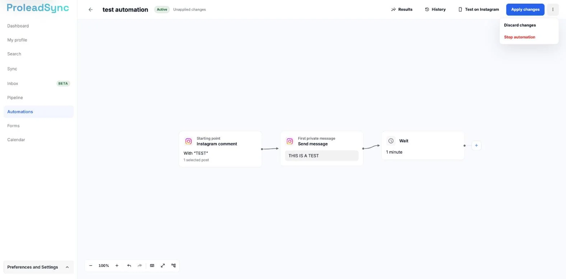Image resolution: width=566 pixels, height=279 pixels.
Task: Select the Send message node
Action: tap(322, 149)
